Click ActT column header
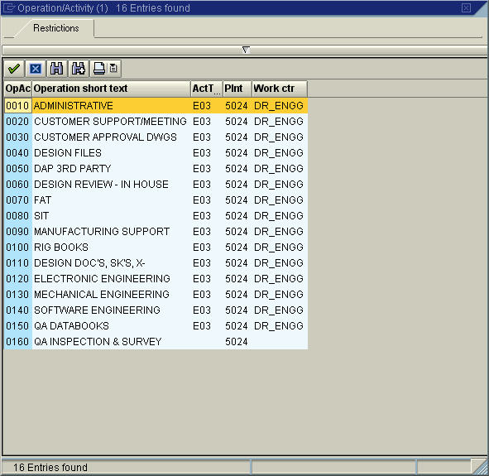 pyautogui.click(x=207, y=89)
